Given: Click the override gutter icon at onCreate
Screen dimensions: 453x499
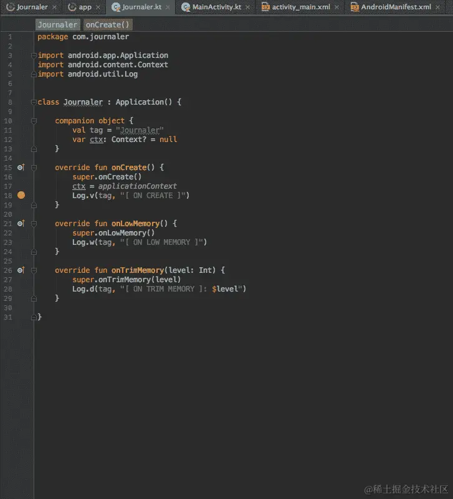Looking at the screenshot, I should click(x=21, y=168).
